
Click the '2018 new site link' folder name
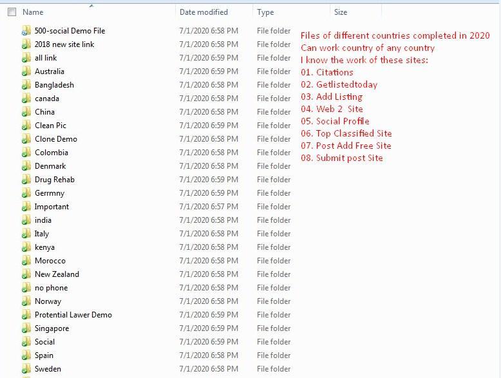64,44
